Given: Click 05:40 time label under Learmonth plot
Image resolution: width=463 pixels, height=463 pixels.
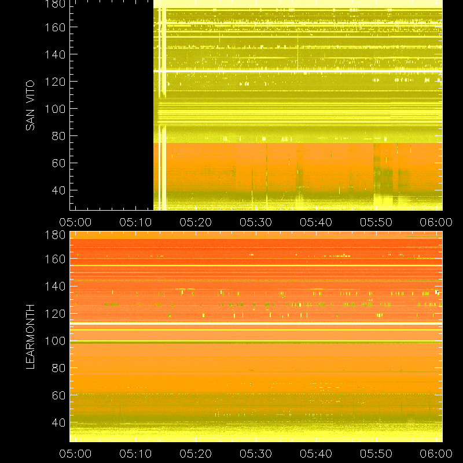Looking at the screenshot, I should 316,454.
